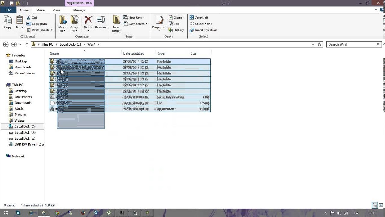Cut the selected item
The width and height of the screenshot is (385, 217).
[x=32, y=17]
